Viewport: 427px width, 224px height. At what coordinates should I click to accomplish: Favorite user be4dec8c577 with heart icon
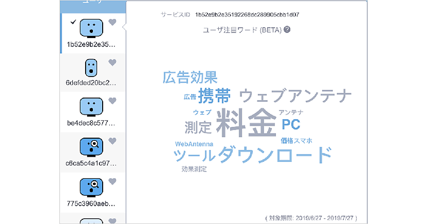click(x=112, y=101)
